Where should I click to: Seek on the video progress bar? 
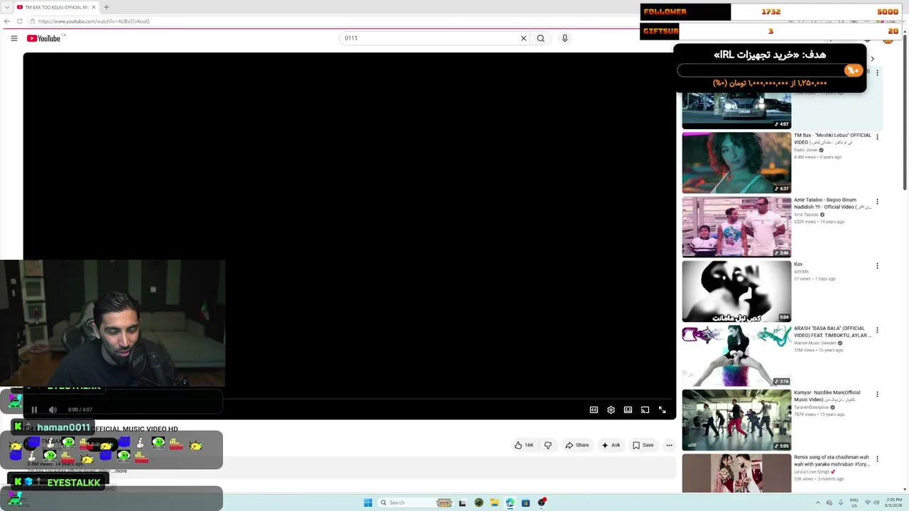(348, 400)
